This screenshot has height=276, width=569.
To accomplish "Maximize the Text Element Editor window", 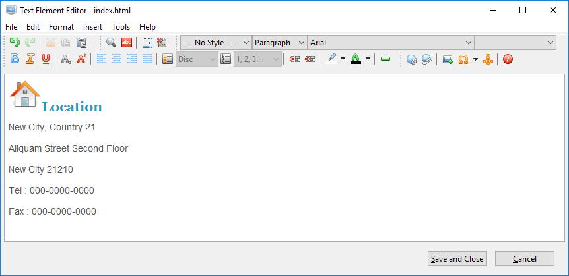I will (523, 10).
